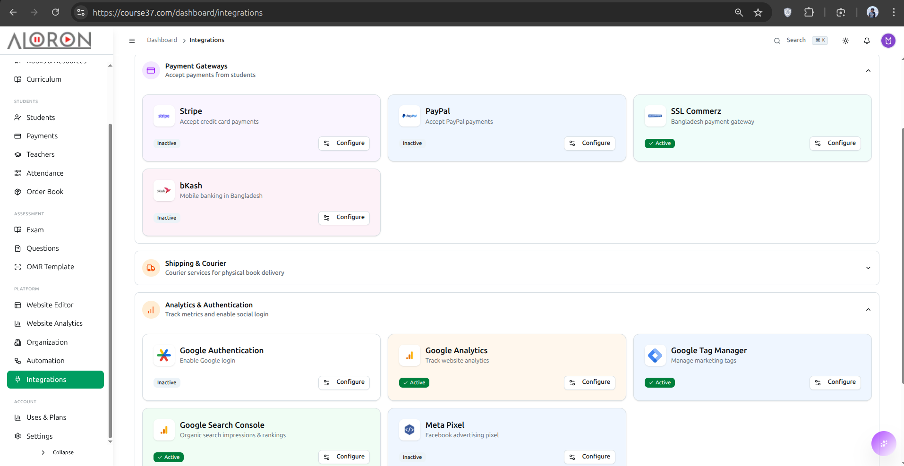Click the notifications bell
904x466 pixels.
pos(867,41)
